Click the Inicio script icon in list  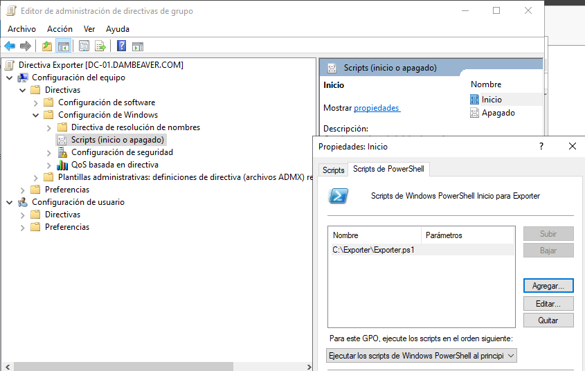474,100
